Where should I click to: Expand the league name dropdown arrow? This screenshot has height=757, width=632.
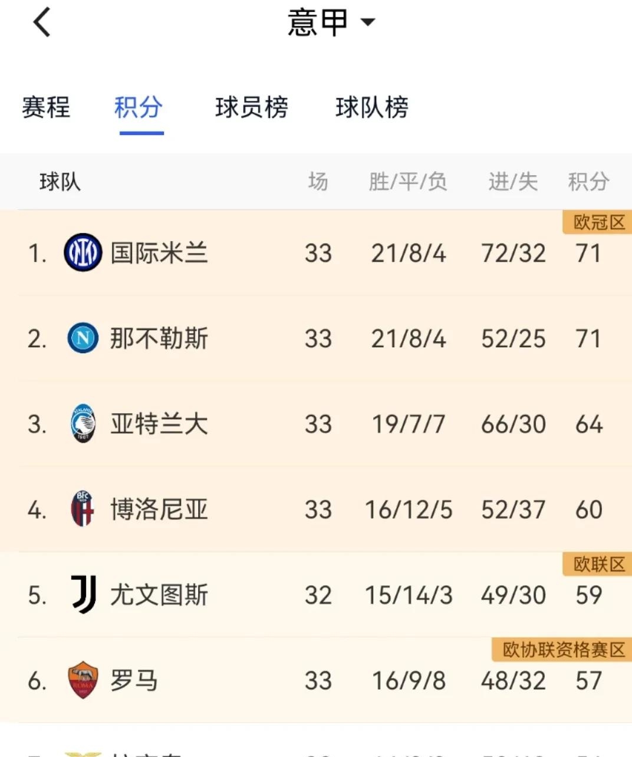point(368,24)
